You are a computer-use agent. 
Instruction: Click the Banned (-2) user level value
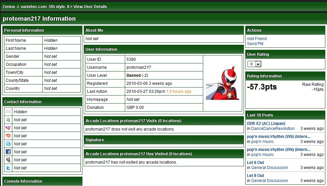click(x=137, y=75)
